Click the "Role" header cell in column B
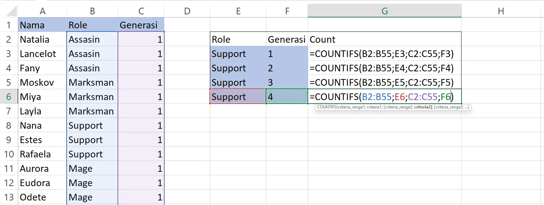 point(92,25)
